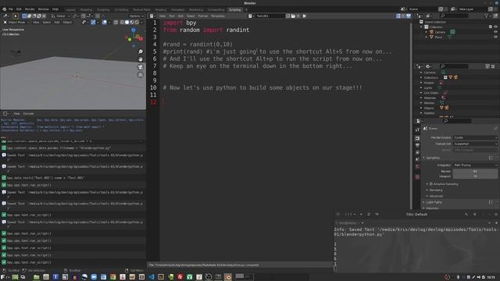Screen dimensions: 500x281
Task: Collapse the Sampling panel
Action: pyautogui.click(x=432, y=158)
